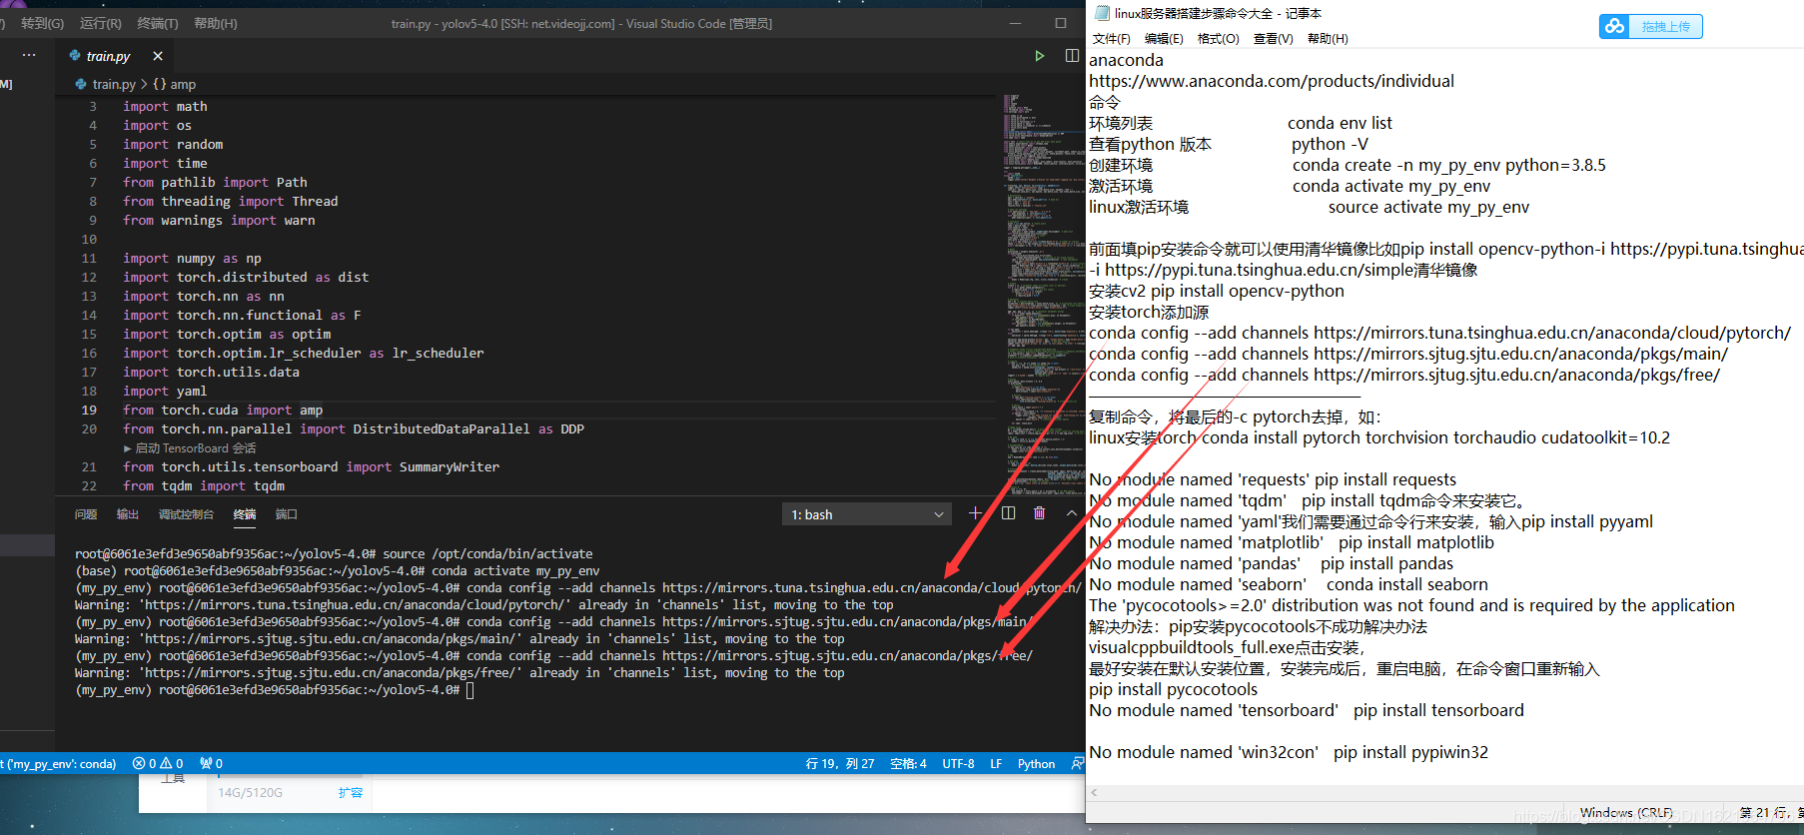The height and width of the screenshot is (835, 1804).
Task: Click line number 10 in the gutter
Action: [90, 239]
